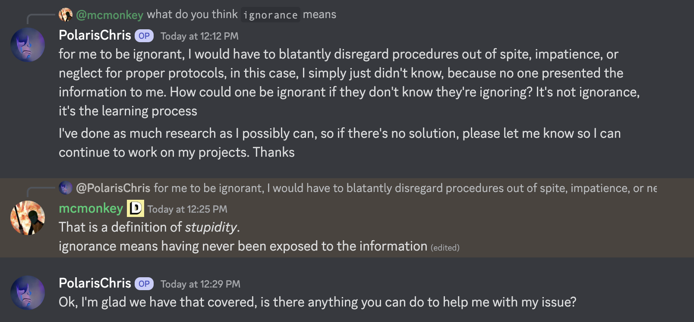The width and height of the screenshot is (694, 322).
Task: Click the italic 'stupidity' word
Action: (x=211, y=227)
